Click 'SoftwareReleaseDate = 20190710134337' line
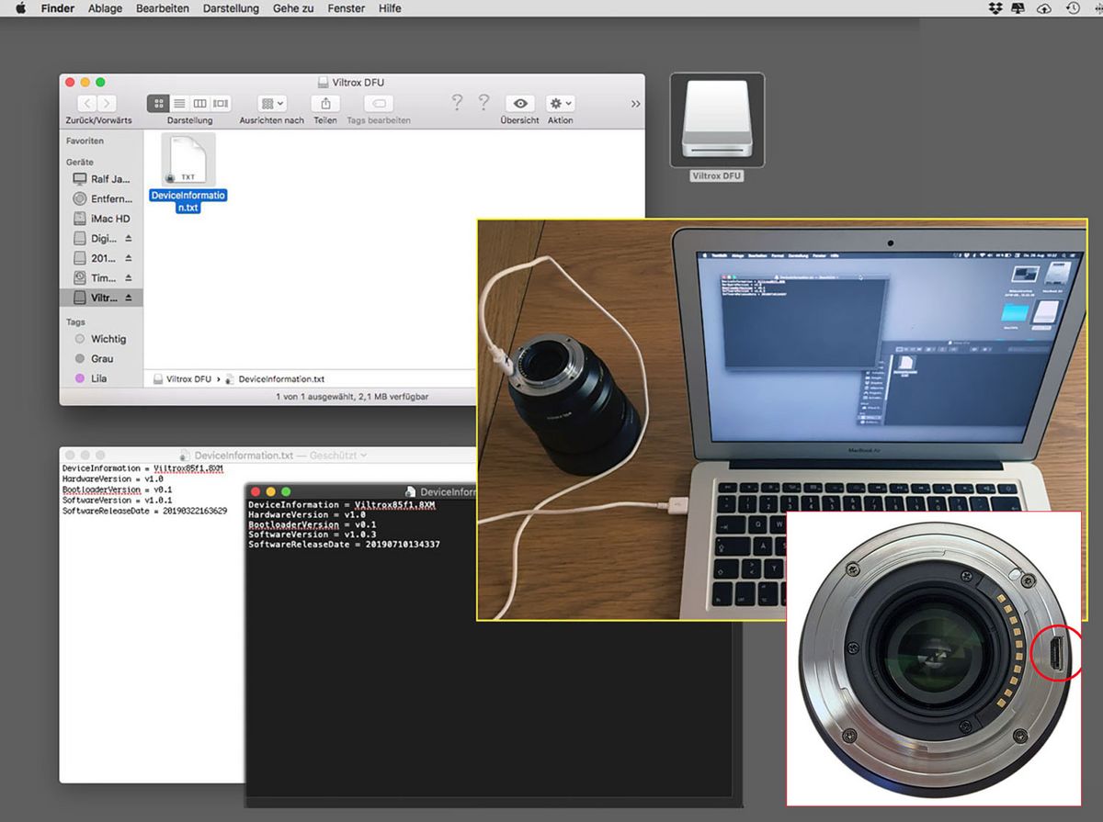The image size is (1103, 822). [344, 545]
